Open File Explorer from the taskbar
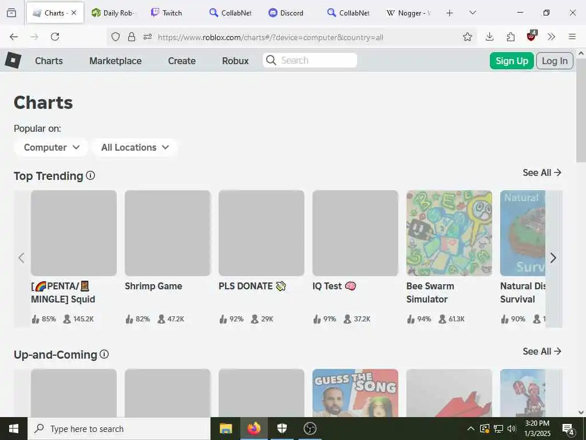The image size is (586, 440). (x=225, y=429)
